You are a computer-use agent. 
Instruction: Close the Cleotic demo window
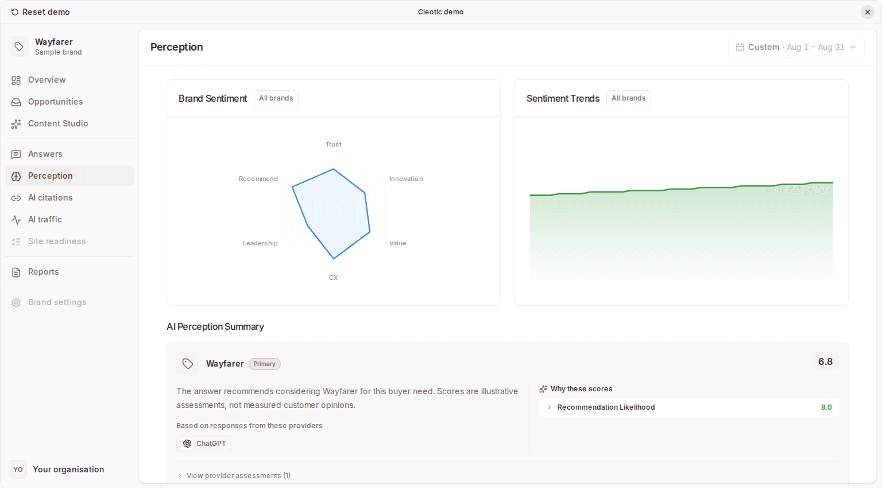tap(868, 12)
